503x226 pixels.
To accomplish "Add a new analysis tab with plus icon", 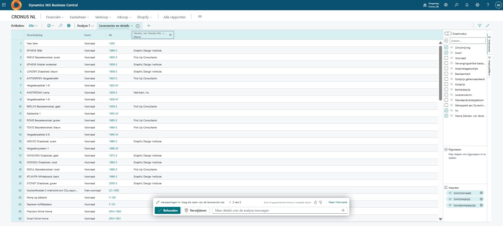I will pos(149,26).
